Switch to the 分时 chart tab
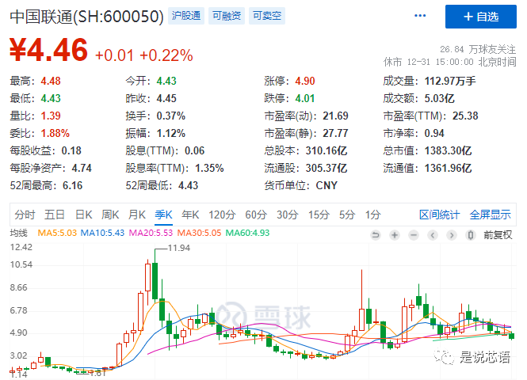Viewport: 527px width, 380px height. point(25,215)
